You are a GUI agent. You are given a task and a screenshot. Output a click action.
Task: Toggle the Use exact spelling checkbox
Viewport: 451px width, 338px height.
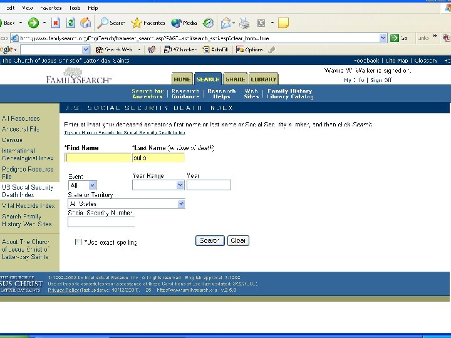pyautogui.click(x=78, y=242)
